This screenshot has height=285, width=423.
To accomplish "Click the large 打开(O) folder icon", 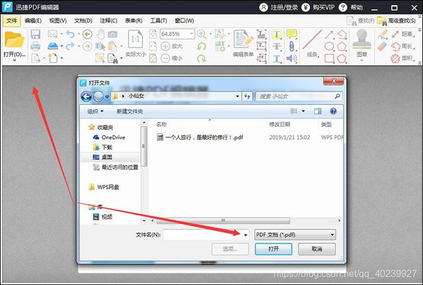I will click(14, 40).
